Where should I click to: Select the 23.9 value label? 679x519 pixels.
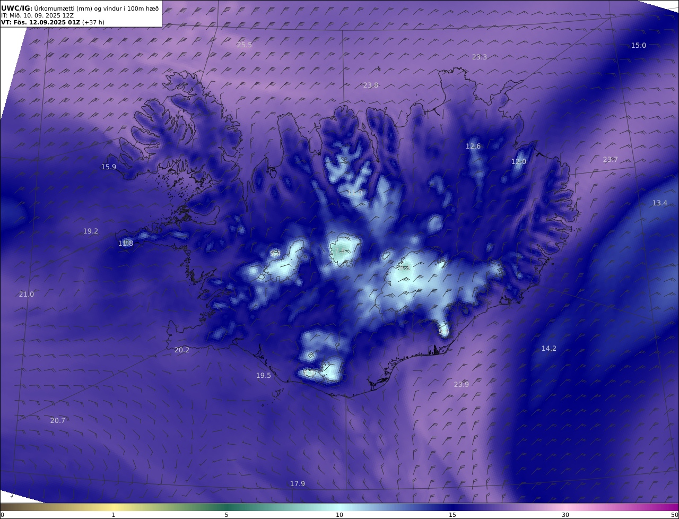click(x=462, y=385)
